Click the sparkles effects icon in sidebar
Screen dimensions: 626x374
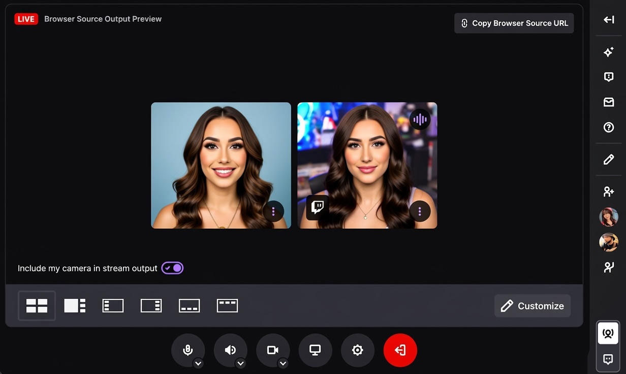[608, 51]
